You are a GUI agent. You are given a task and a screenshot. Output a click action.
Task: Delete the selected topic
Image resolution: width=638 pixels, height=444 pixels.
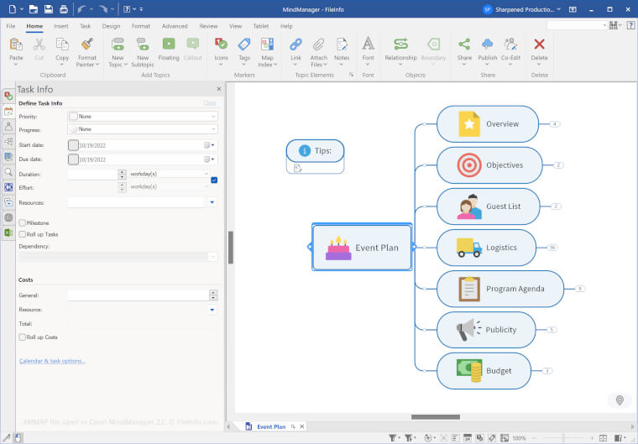[x=539, y=44]
